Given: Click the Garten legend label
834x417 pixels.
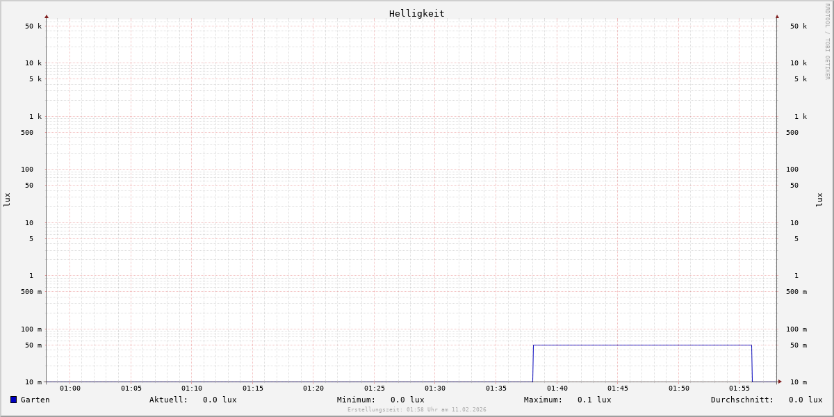Looking at the screenshot, I should pyautogui.click(x=35, y=400).
